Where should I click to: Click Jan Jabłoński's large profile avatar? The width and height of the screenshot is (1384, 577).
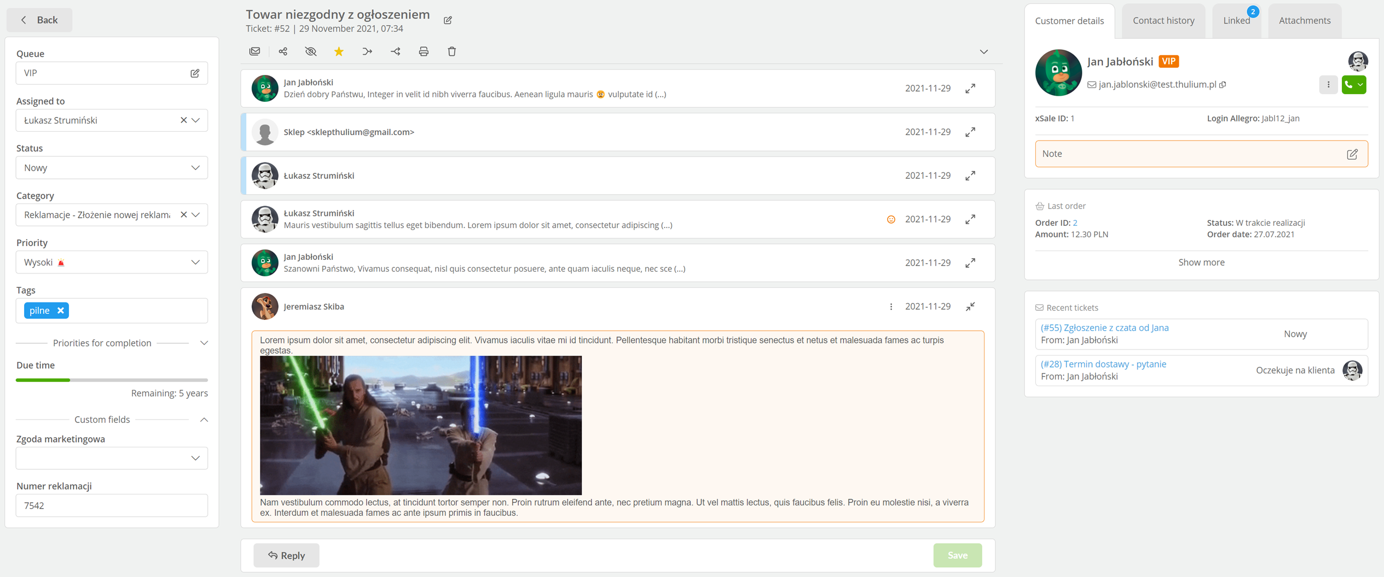point(1058,73)
